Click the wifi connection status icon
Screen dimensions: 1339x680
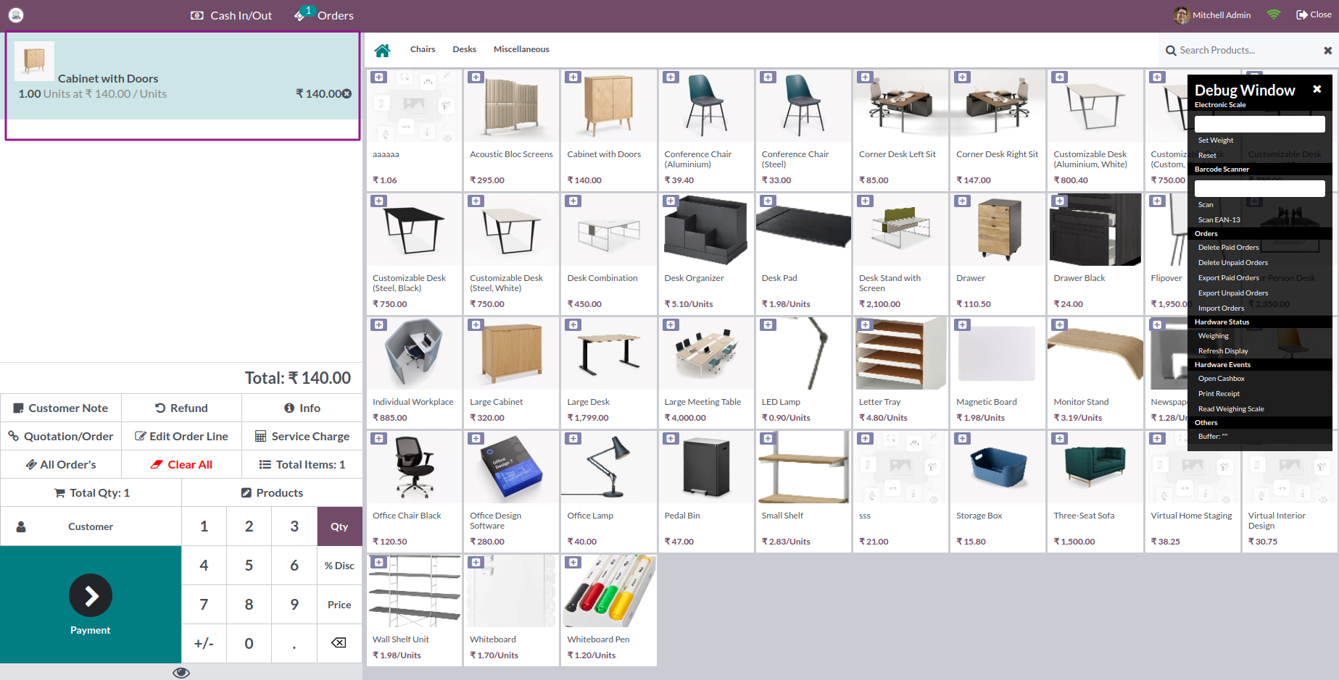click(x=1273, y=14)
